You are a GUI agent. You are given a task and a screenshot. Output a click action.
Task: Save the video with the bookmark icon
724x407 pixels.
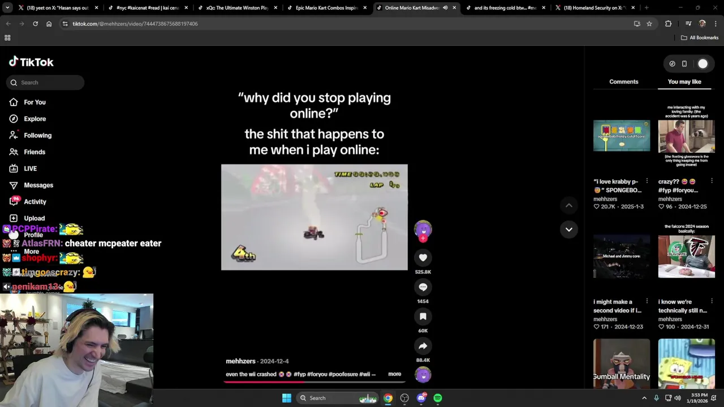pyautogui.click(x=423, y=317)
